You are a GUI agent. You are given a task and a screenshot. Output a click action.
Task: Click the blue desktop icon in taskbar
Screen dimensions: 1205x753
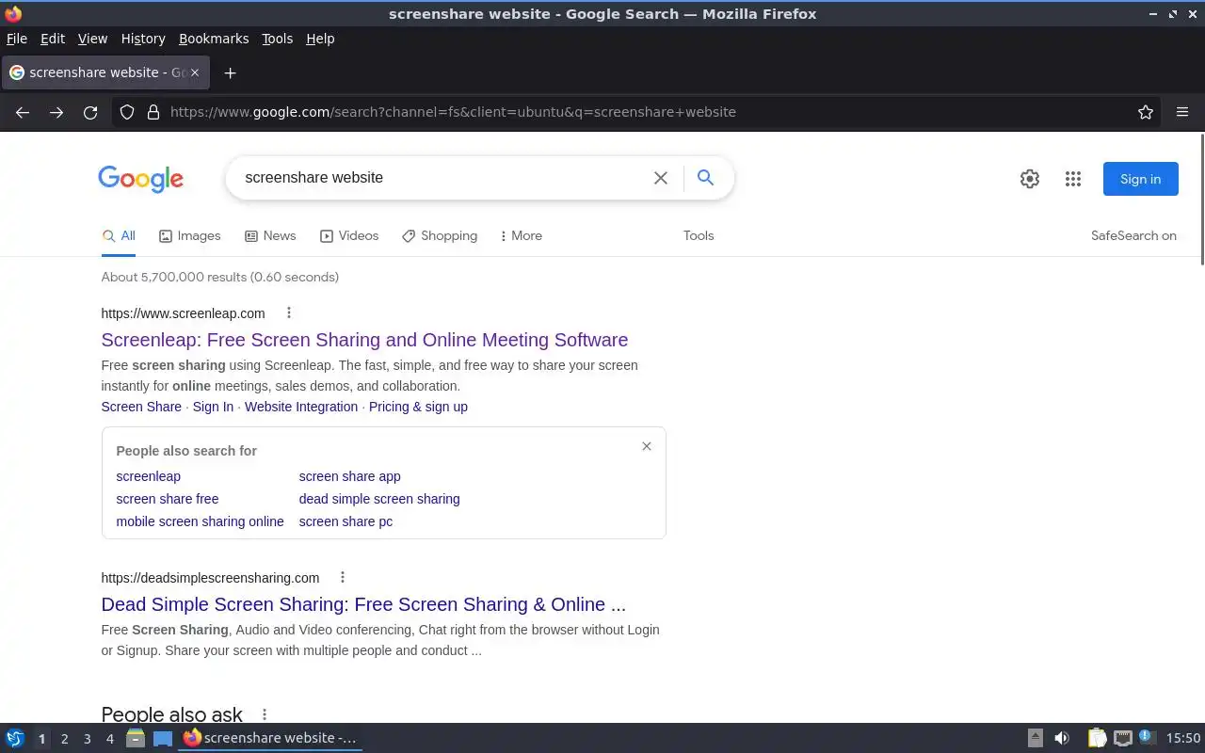pos(163,739)
